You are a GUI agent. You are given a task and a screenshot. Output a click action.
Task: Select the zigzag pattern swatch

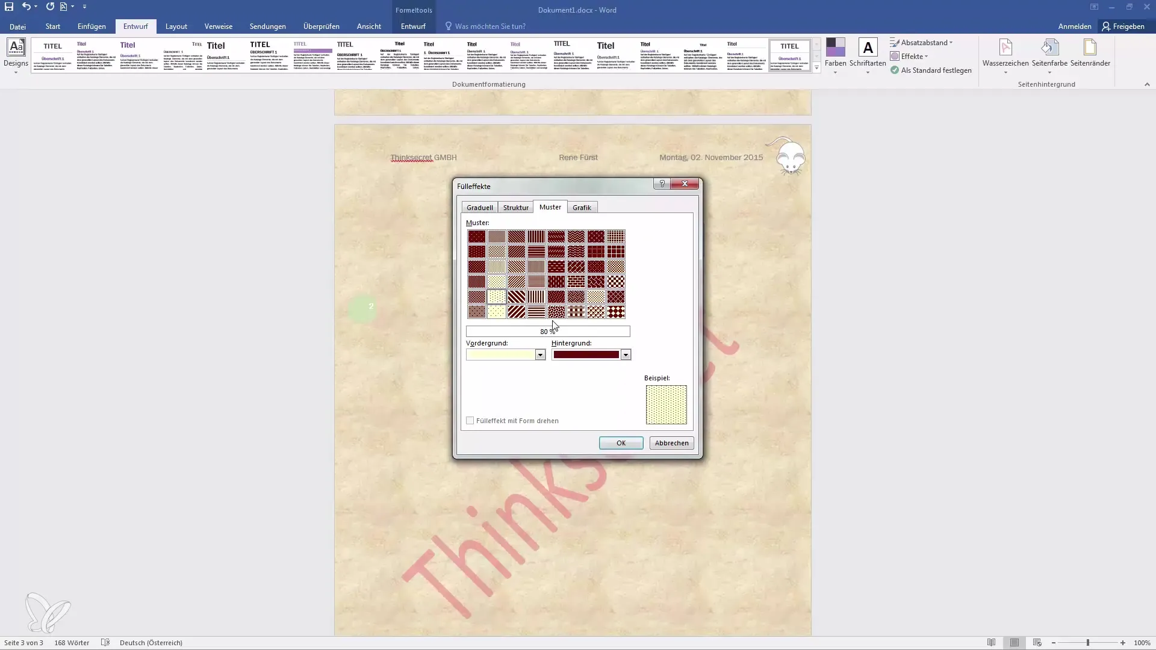click(x=576, y=237)
